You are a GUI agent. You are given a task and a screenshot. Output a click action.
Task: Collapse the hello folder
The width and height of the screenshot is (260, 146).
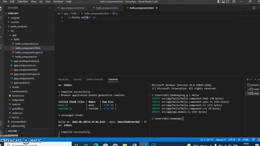[x=16, y=39]
